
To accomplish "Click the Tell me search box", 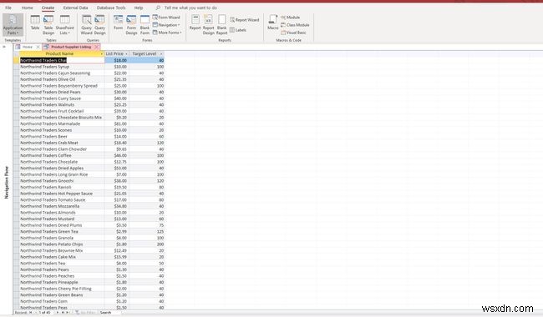I will [x=190, y=8].
